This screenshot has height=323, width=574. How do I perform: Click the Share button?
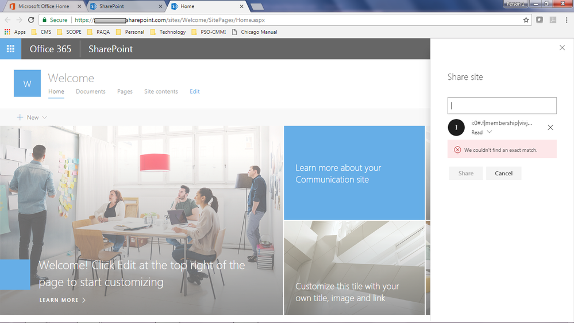pyautogui.click(x=465, y=173)
